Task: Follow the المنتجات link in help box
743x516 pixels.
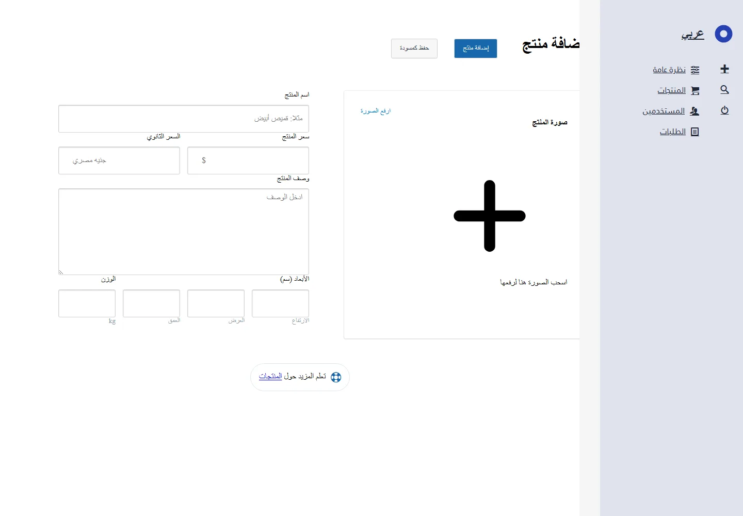Action: (x=270, y=376)
